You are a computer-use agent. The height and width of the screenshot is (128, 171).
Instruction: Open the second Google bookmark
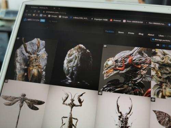click(63, 17)
